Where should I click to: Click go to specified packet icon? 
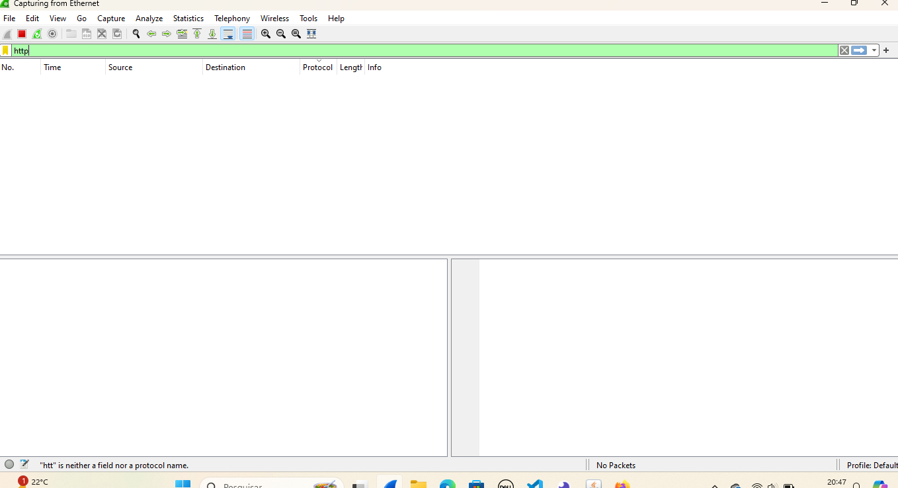[x=182, y=34]
